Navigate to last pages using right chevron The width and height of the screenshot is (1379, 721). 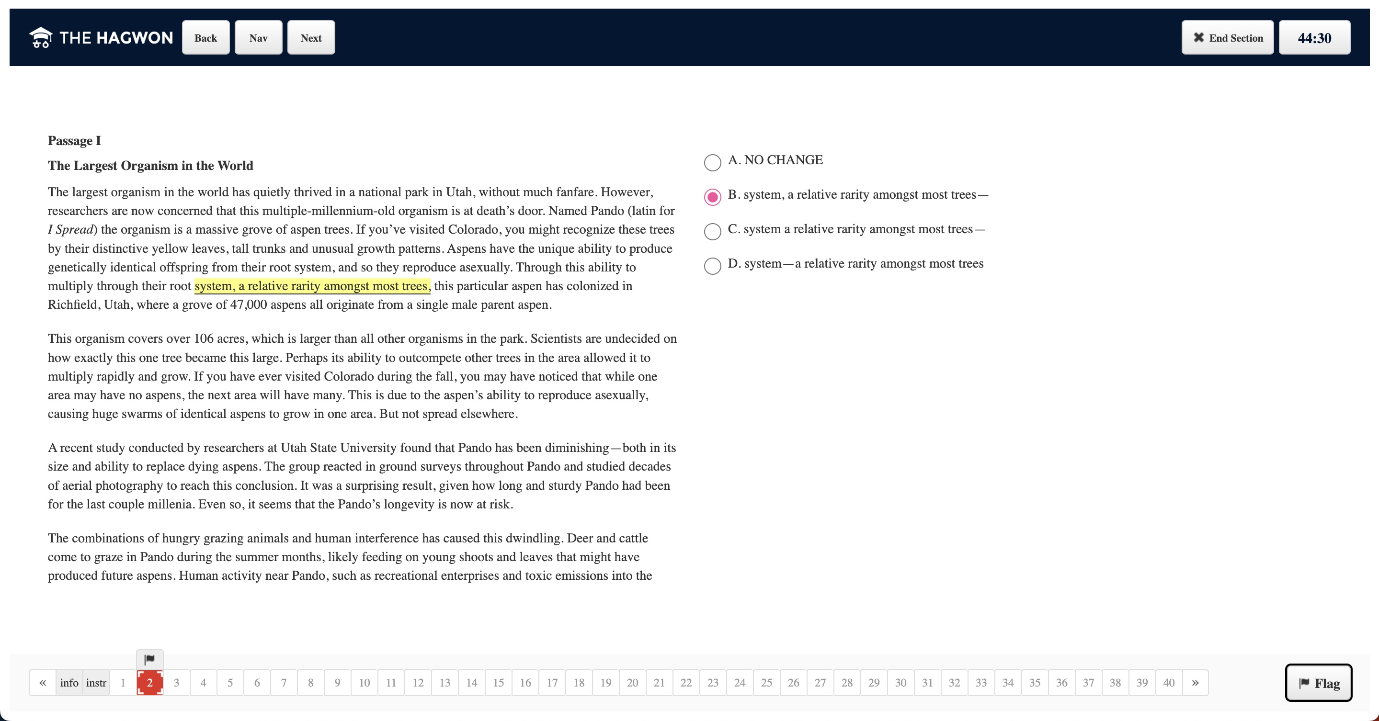pos(1196,682)
